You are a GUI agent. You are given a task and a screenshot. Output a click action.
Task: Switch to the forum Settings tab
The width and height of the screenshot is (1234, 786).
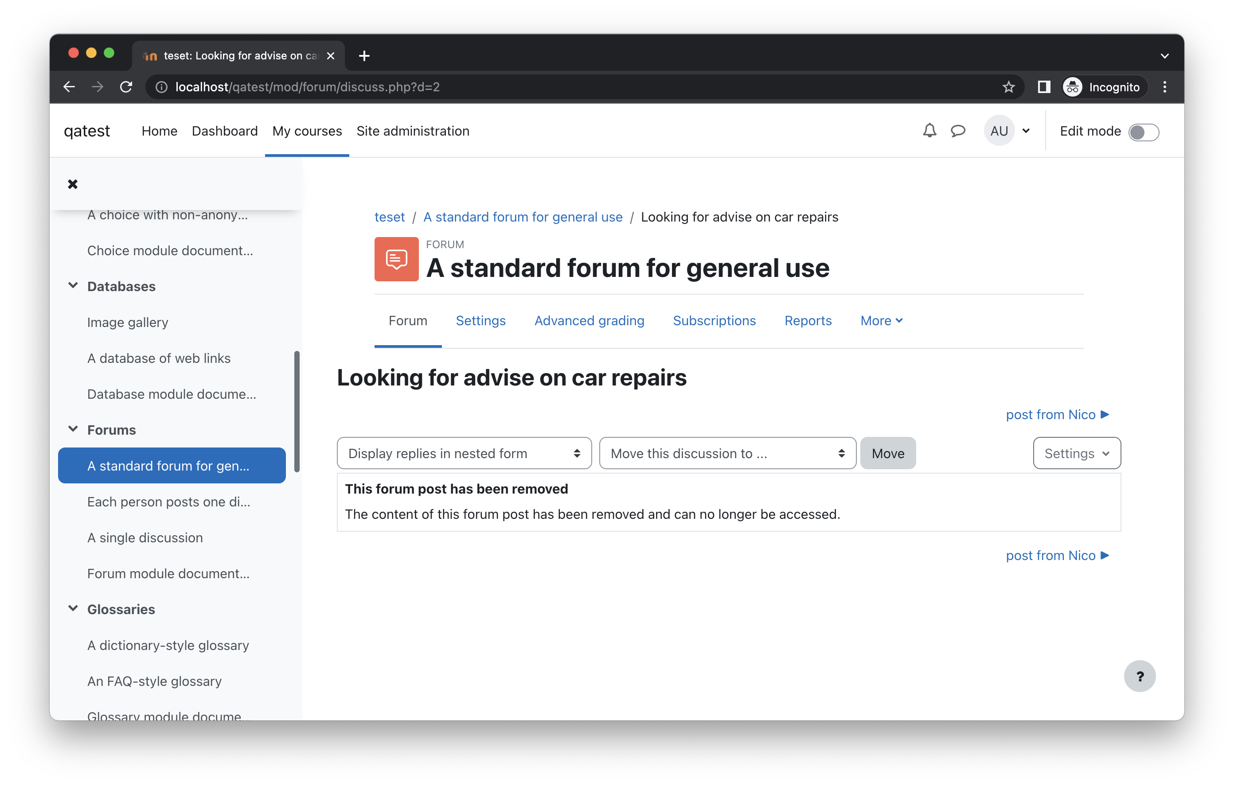click(x=480, y=321)
